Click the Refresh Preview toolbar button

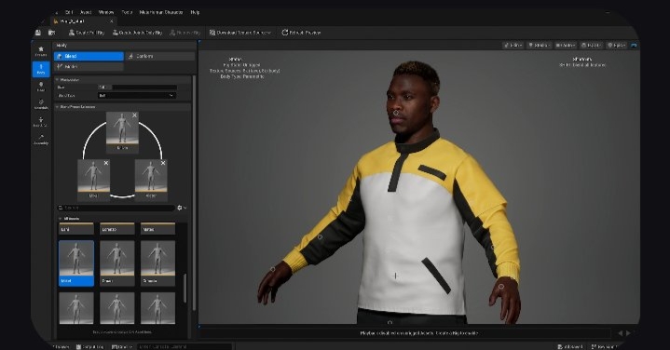(x=301, y=33)
